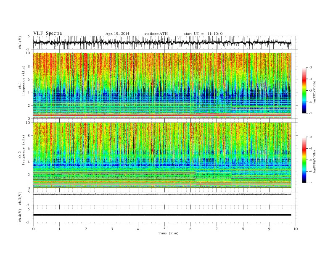This screenshot has width=333, height=257.
Task: Click the time axis tick label '0'
Action: coord(33,229)
